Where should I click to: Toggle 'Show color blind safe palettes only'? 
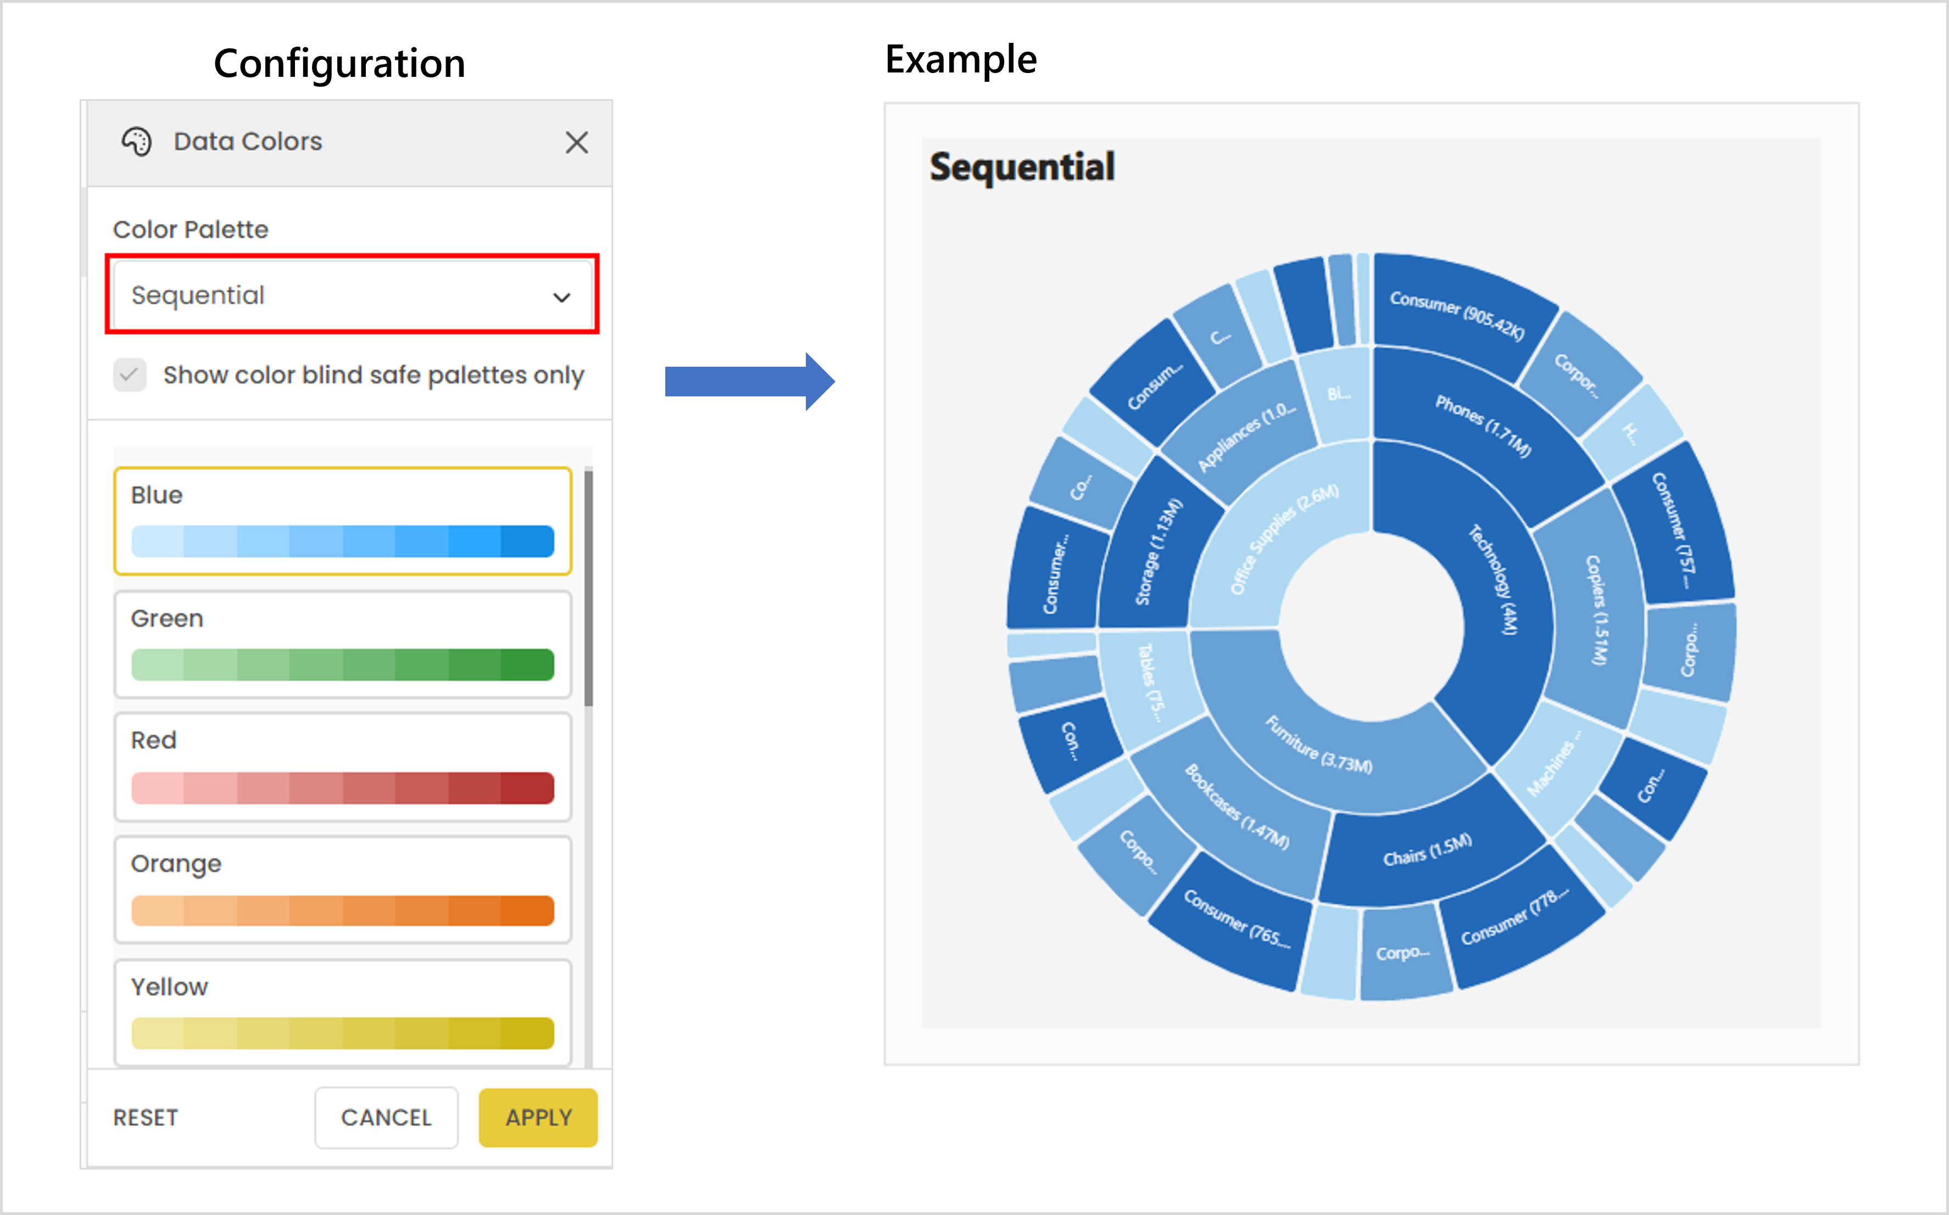(130, 374)
